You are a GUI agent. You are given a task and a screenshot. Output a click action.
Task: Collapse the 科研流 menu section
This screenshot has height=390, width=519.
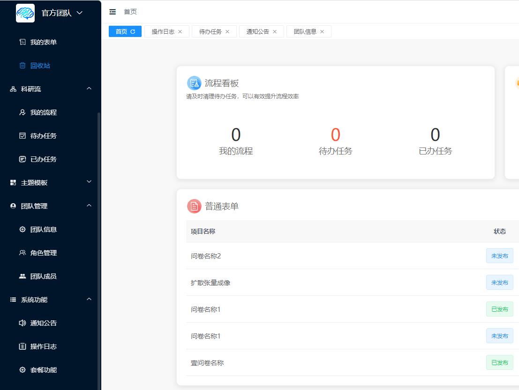point(89,88)
